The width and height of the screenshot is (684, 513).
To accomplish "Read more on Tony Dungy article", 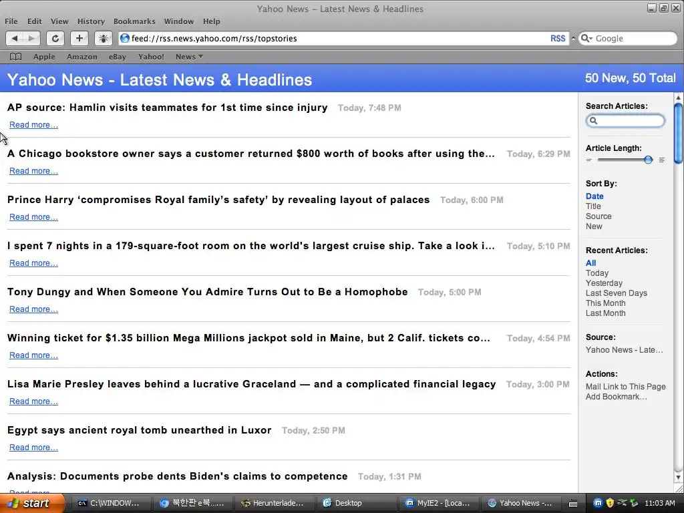I will (x=33, y=309).
